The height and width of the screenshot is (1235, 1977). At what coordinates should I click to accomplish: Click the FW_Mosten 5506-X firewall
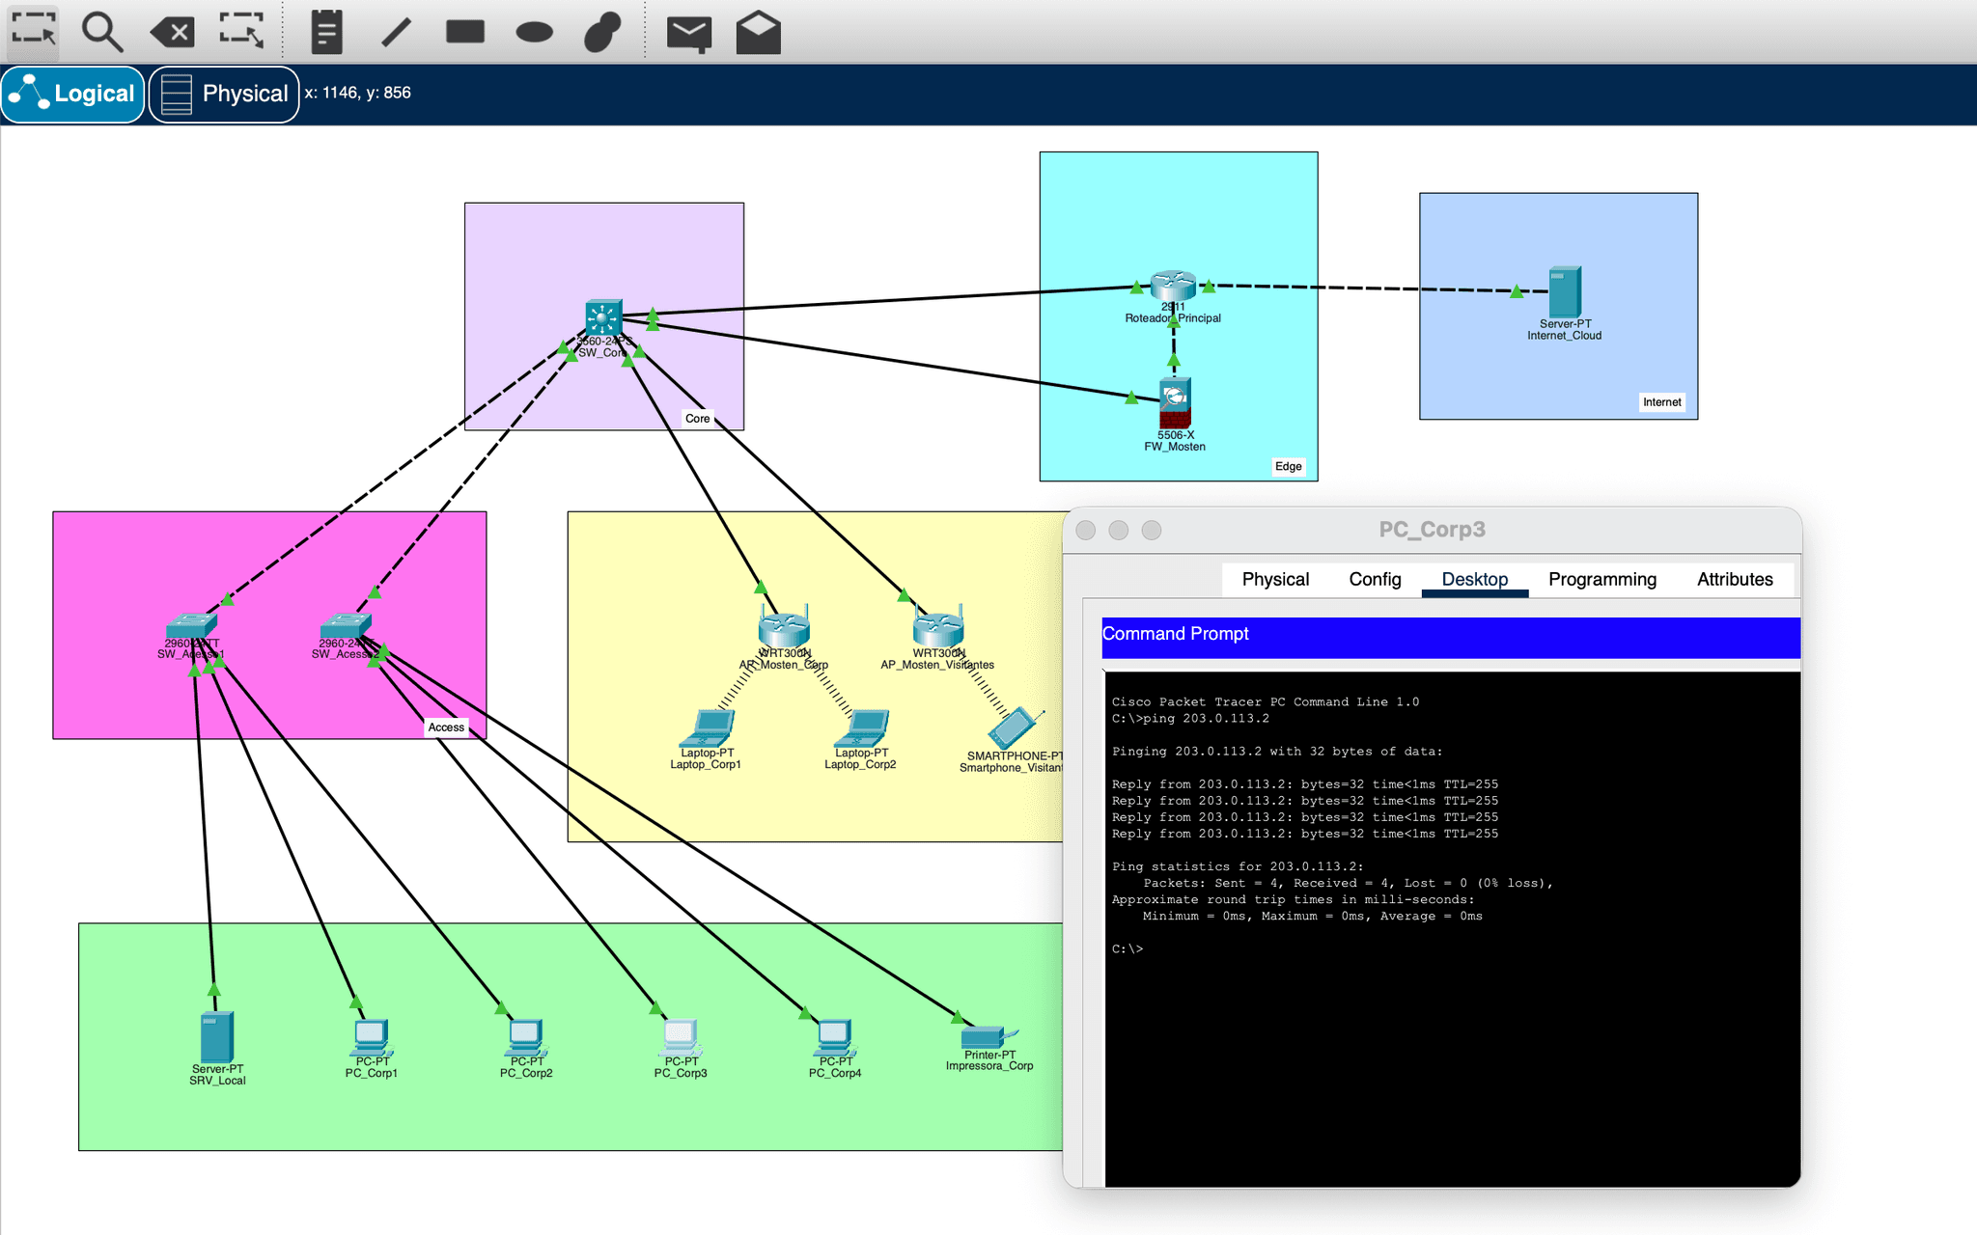tap(1175, 403)
